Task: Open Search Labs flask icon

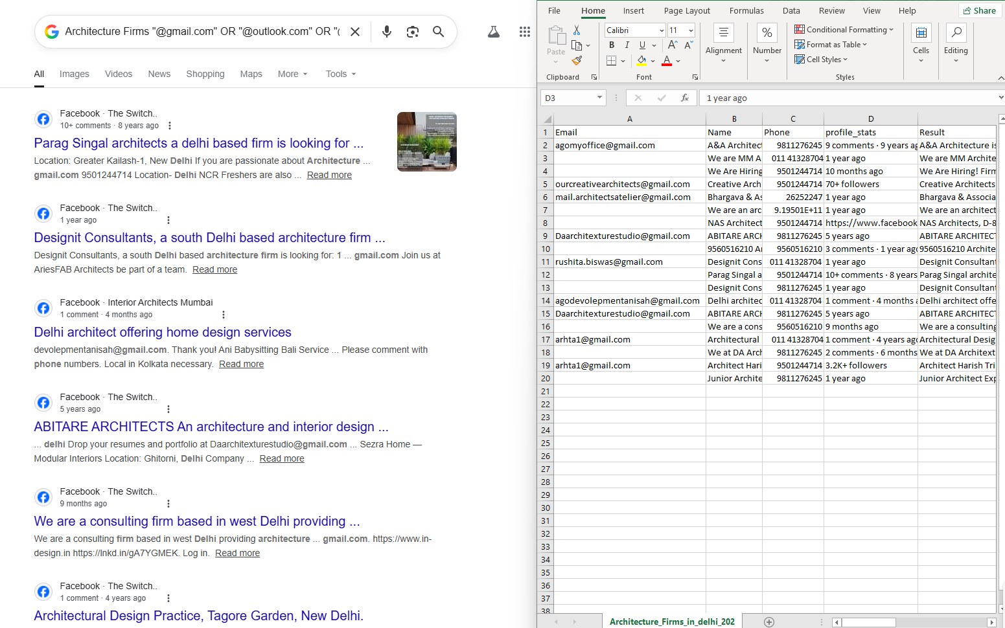Action: [x=494, y=32]
